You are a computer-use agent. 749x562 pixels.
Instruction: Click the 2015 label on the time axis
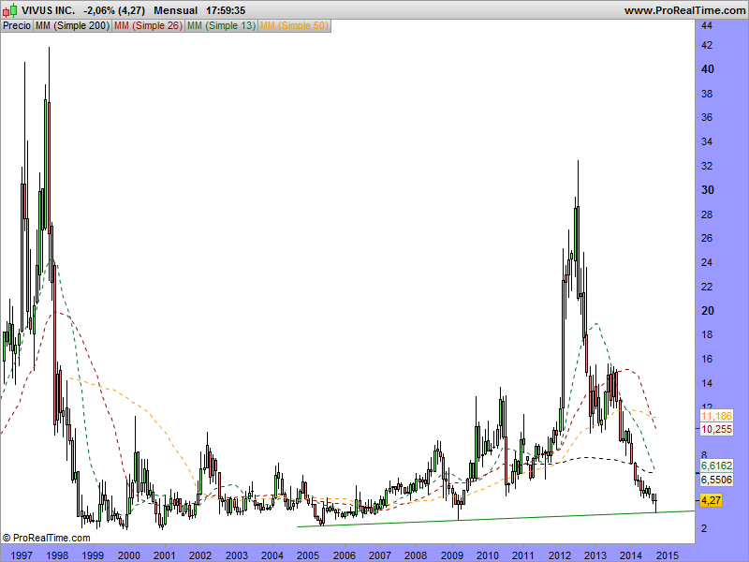coord(667,555)
